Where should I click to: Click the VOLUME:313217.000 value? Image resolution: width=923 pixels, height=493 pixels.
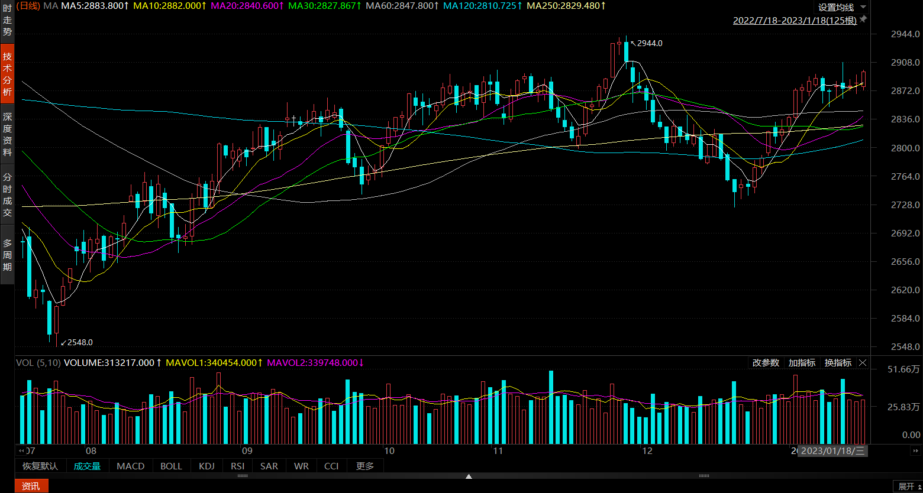113,362
